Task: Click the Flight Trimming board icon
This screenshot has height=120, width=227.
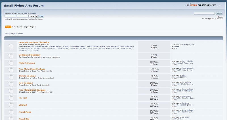Action: 11,63
